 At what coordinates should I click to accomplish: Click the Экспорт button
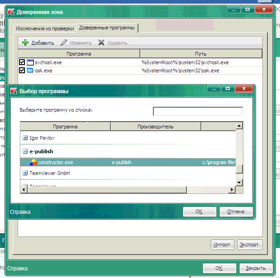[249, 245]
